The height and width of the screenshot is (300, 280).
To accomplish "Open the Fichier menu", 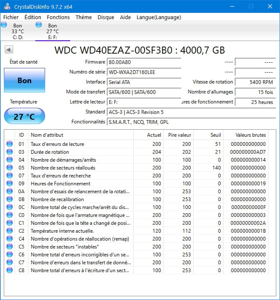I will [11, 17].
